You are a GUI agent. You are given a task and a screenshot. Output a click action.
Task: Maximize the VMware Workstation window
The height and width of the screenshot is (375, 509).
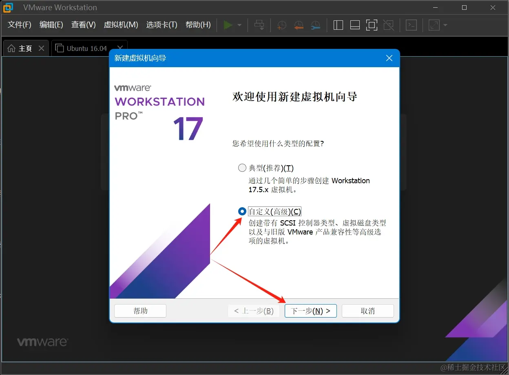coord(464,7)
